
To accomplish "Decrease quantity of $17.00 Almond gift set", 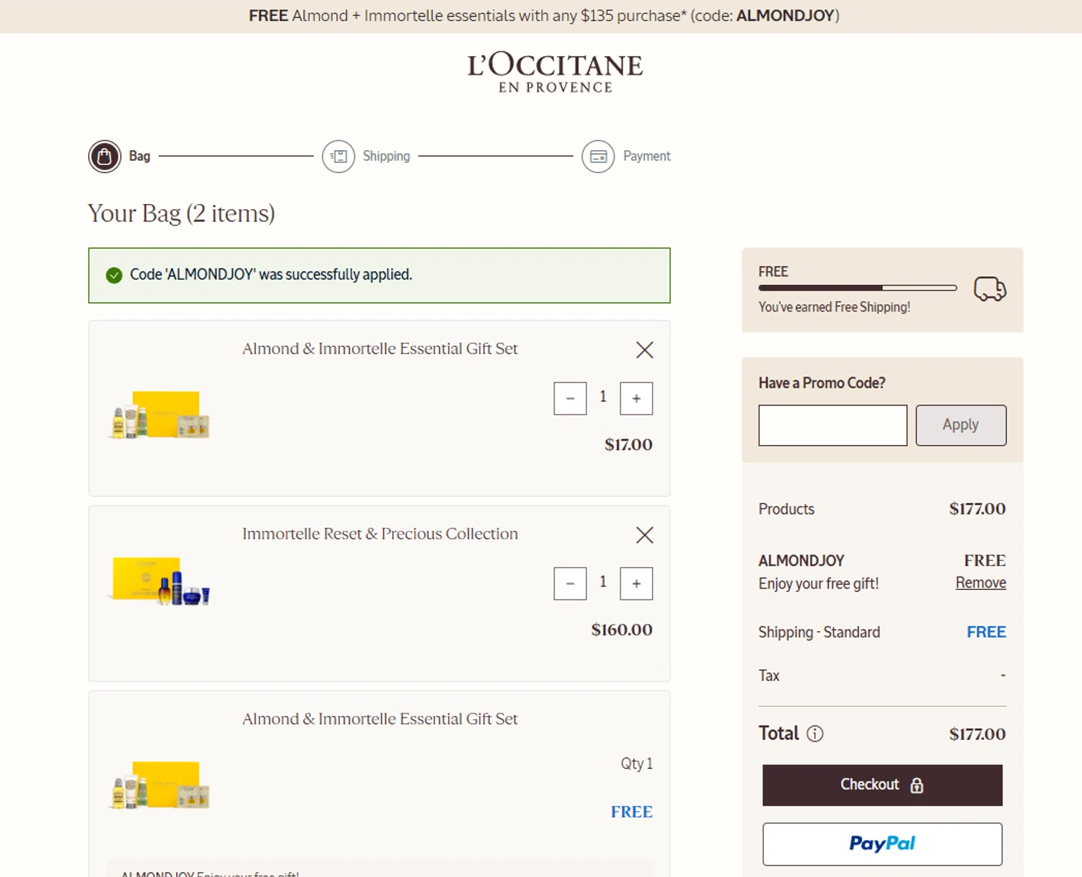I will coord(570,399).
